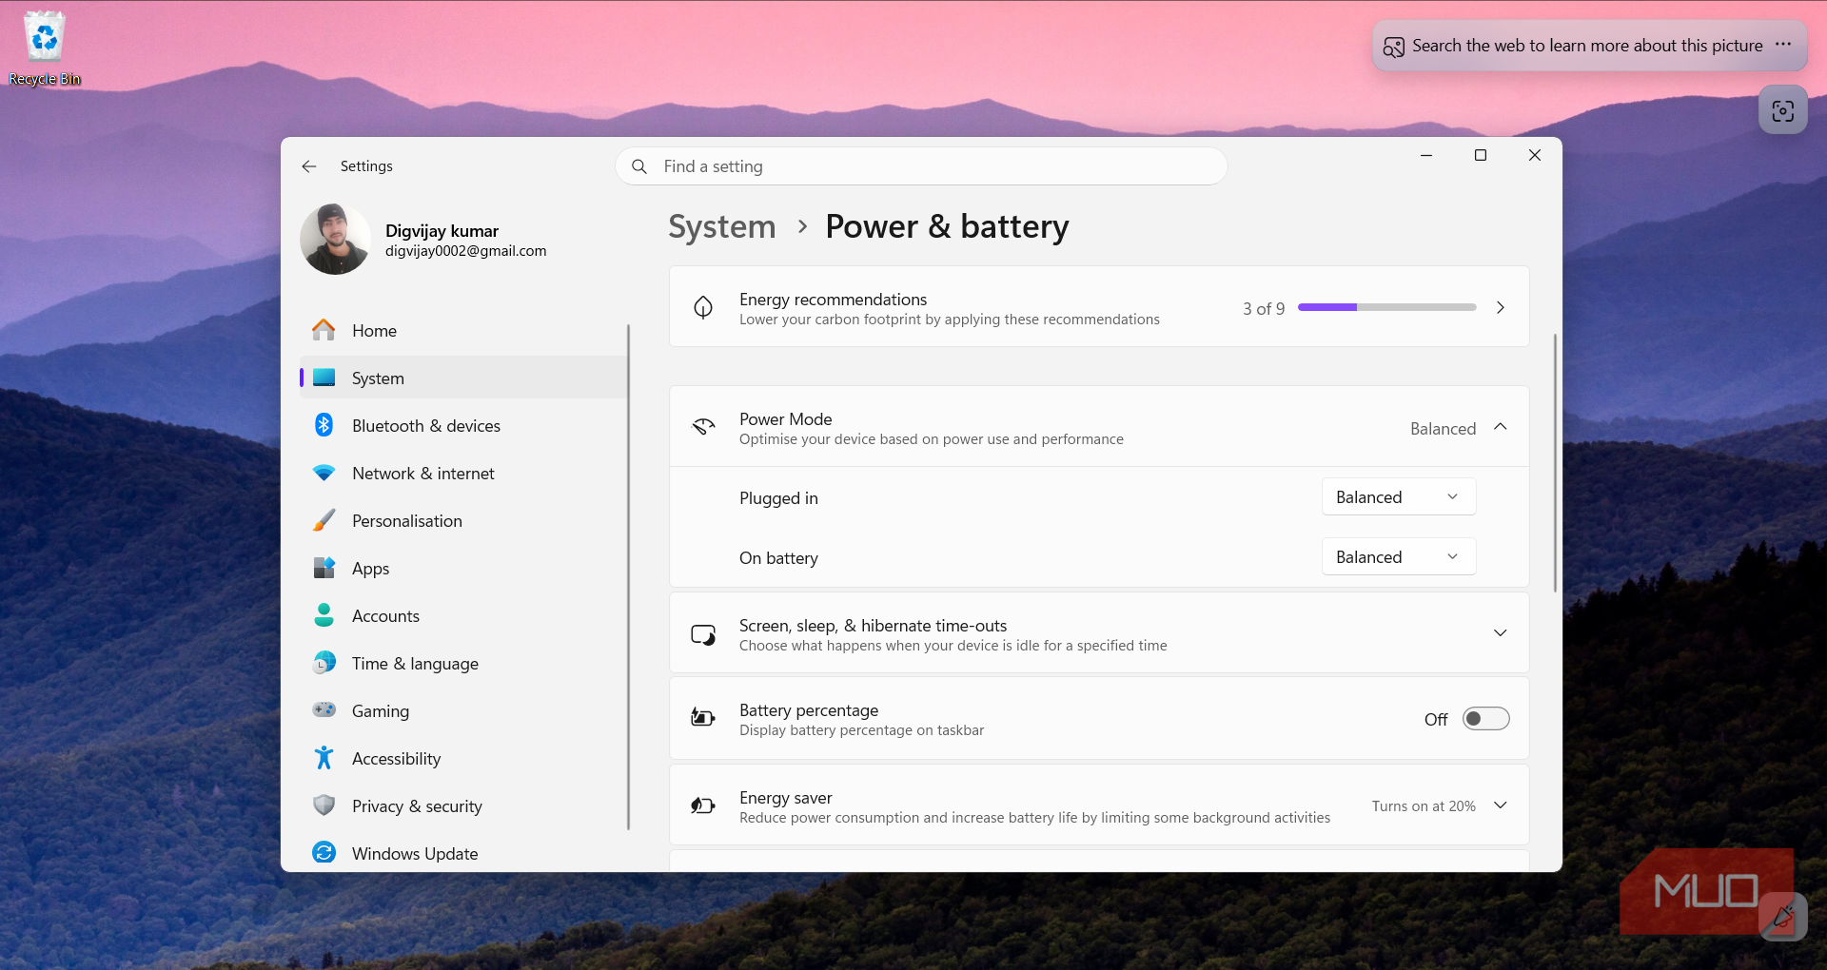
Task: Go to Home settings page
Action: coord(463,330)
